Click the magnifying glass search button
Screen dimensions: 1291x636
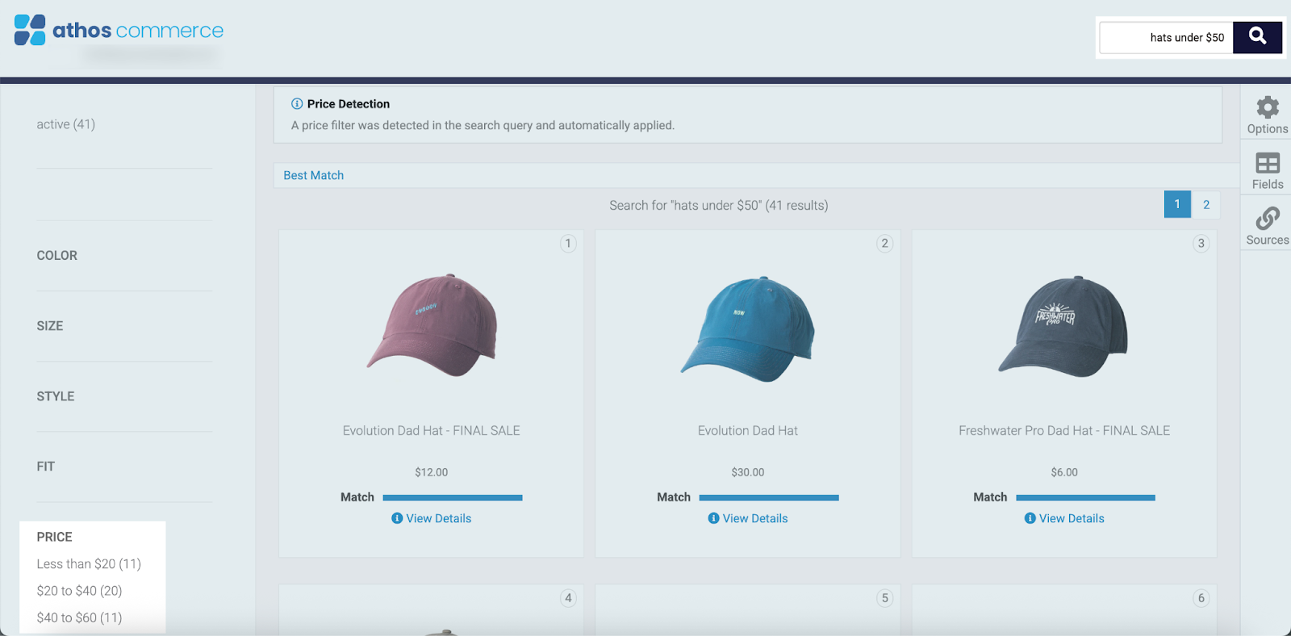tap(1257, 37)
